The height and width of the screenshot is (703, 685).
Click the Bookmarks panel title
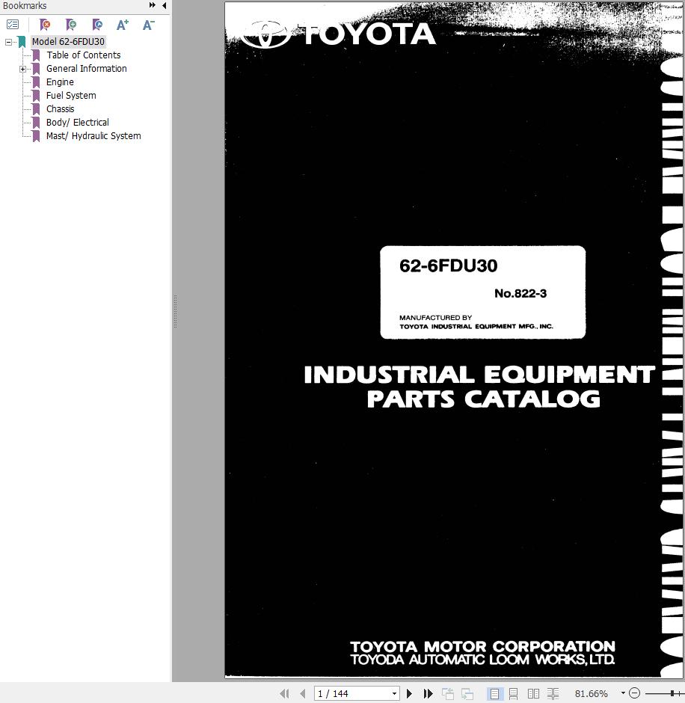25,5
